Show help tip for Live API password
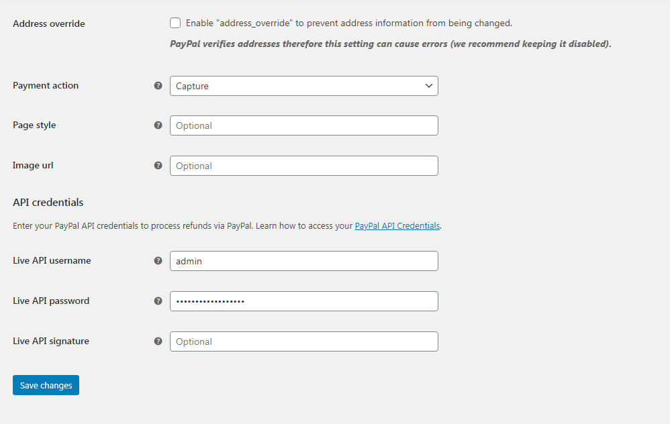Image resolution: width=670 pixels, height=424 pixels. coord(158,301)
